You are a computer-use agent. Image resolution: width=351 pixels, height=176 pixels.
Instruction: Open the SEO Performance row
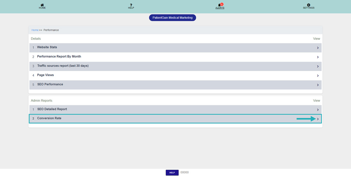[x=175, y=85]
